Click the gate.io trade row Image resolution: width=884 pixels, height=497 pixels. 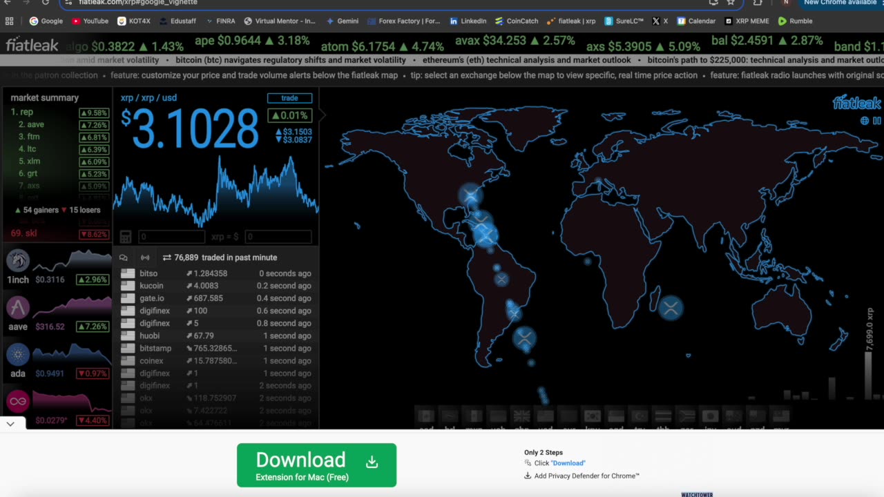click(215, 298)
